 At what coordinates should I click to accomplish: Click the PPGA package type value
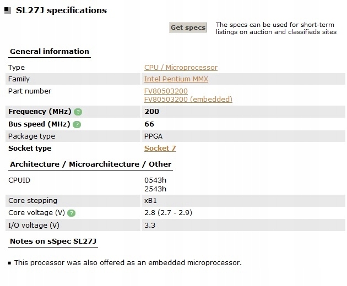point(153,136)
